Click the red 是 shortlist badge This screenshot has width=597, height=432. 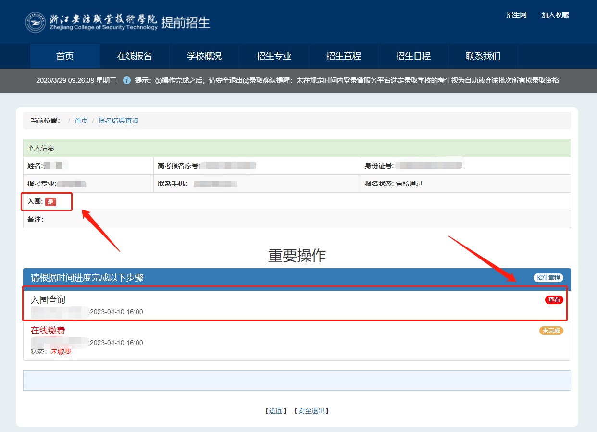point(50,202)
